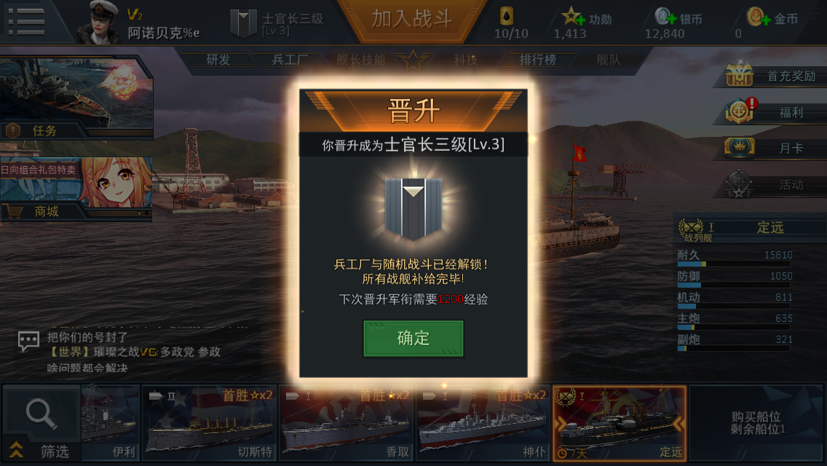
Task: Click the 购买船位 buy ship slot
Action: [x=756, y=423]
